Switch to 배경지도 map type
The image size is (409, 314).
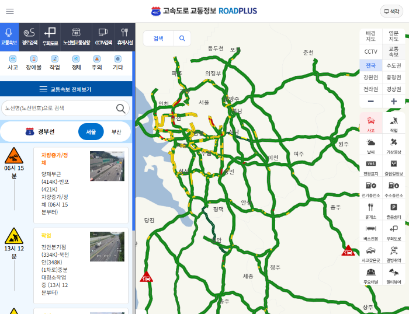click(370, 36)
